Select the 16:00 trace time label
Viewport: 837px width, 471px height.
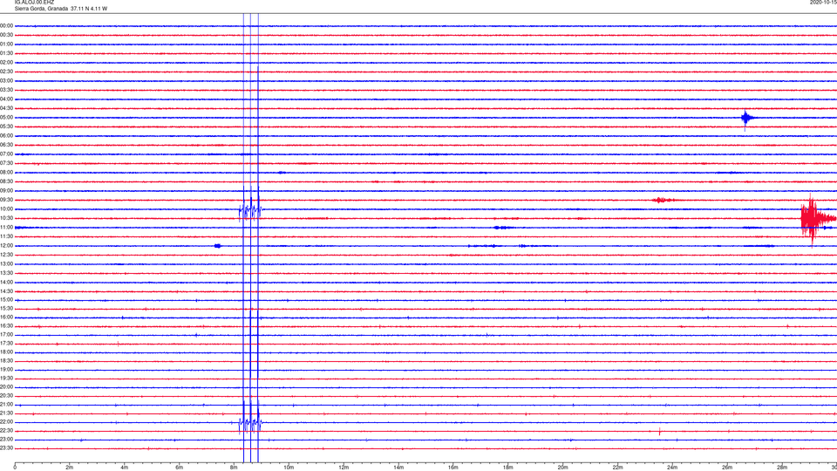click(6, 317)
